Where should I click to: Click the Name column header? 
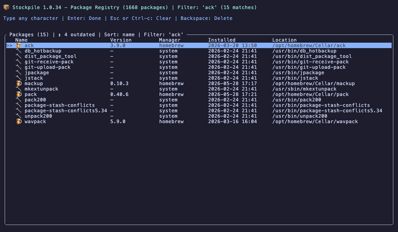(21, 40)
